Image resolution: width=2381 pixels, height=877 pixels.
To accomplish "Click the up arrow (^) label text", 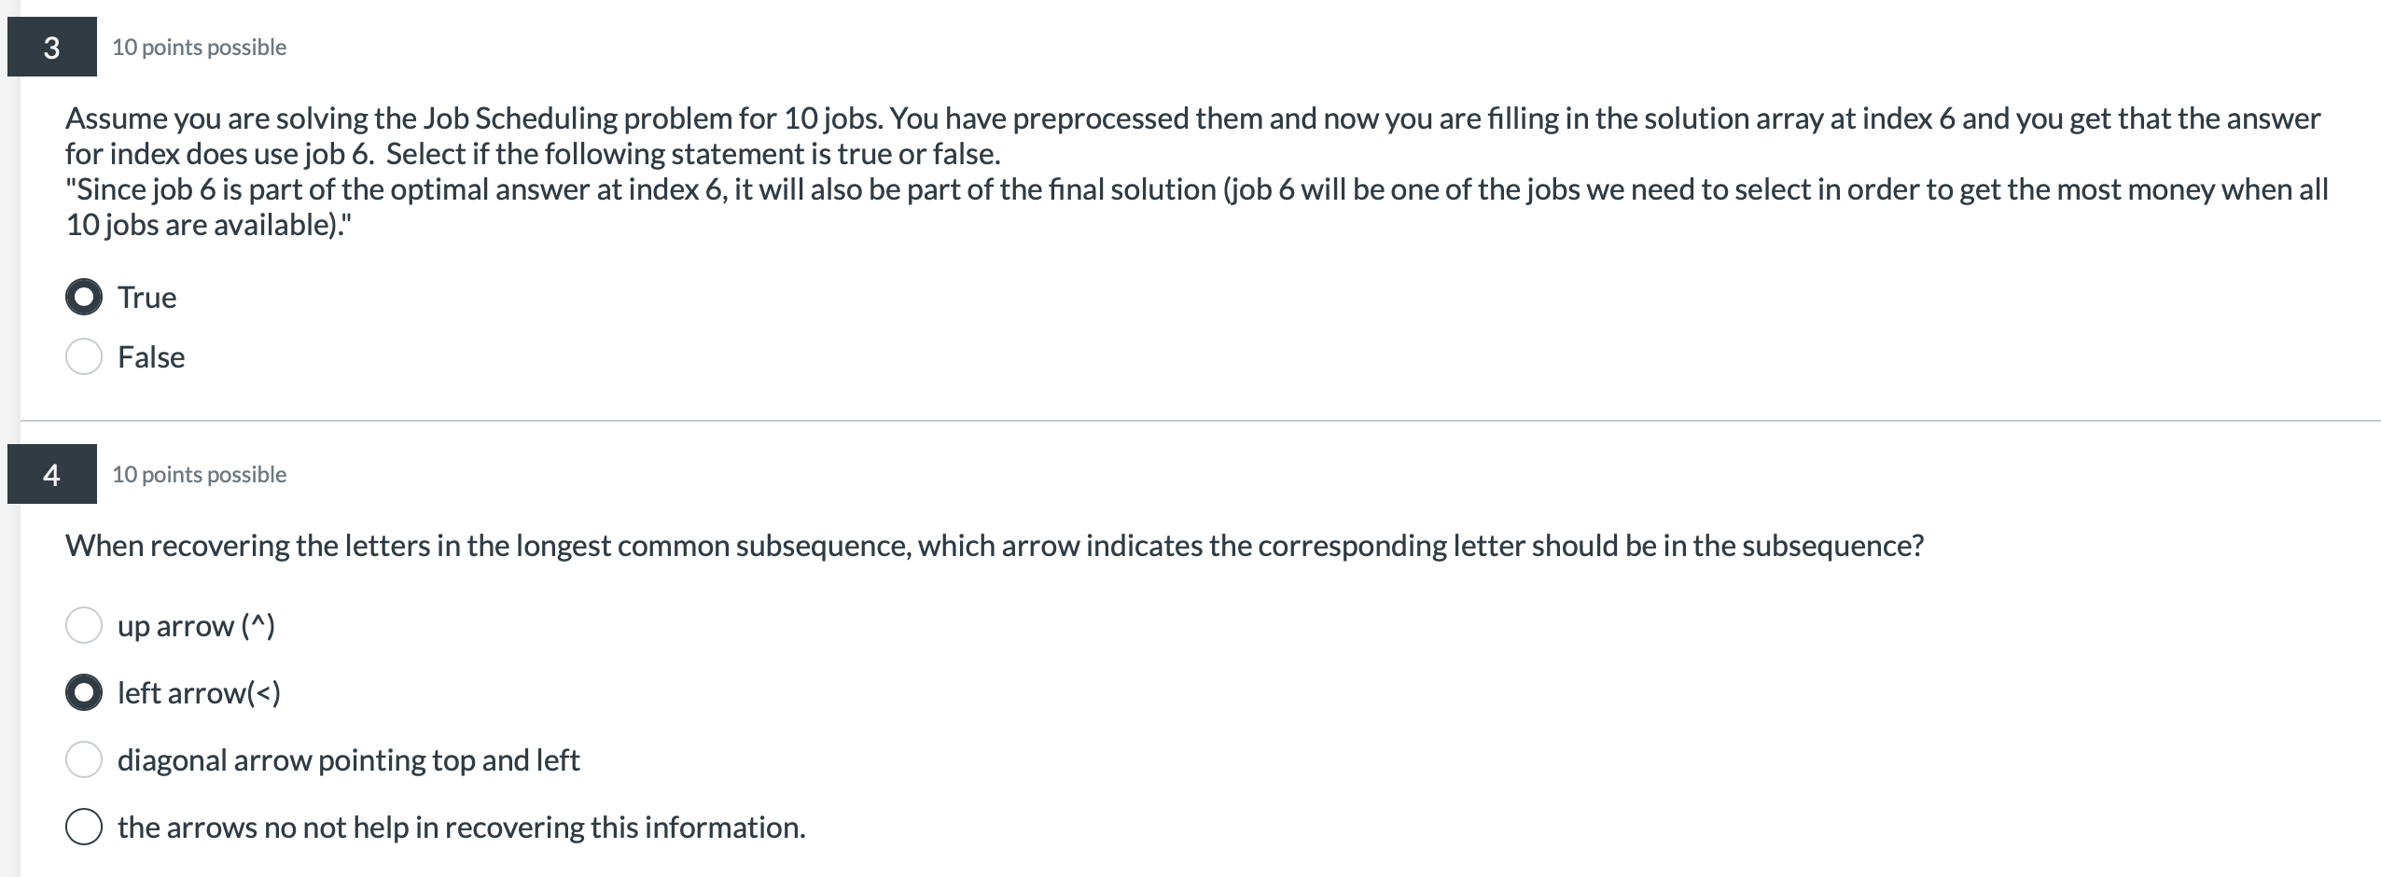I will coord(195,625).
